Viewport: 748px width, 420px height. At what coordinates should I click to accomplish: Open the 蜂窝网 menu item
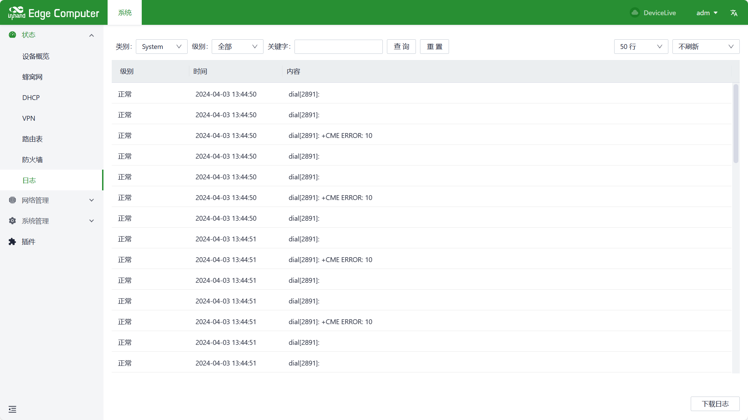click(x=52, y=77)
